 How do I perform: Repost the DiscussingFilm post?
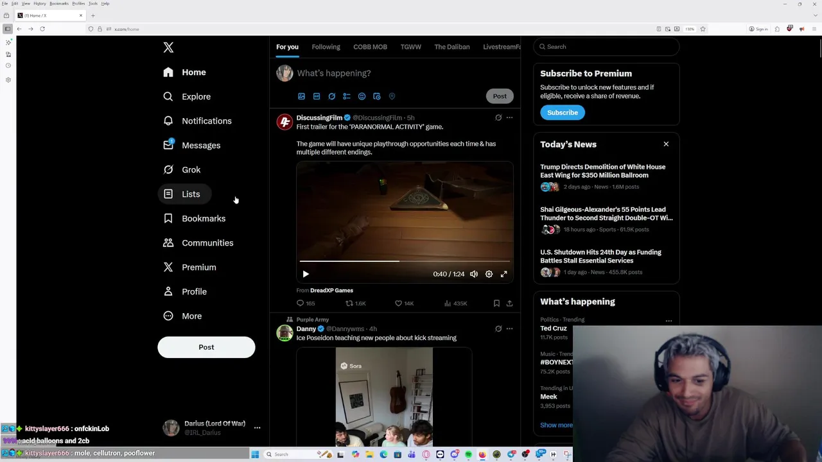(x=356, y=304)
